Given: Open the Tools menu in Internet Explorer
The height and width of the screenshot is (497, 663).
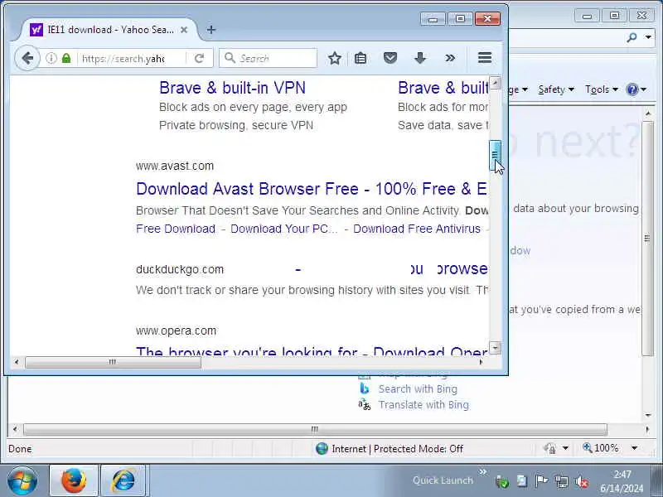Looking at the screenshot, I should (x=602, y=89).
